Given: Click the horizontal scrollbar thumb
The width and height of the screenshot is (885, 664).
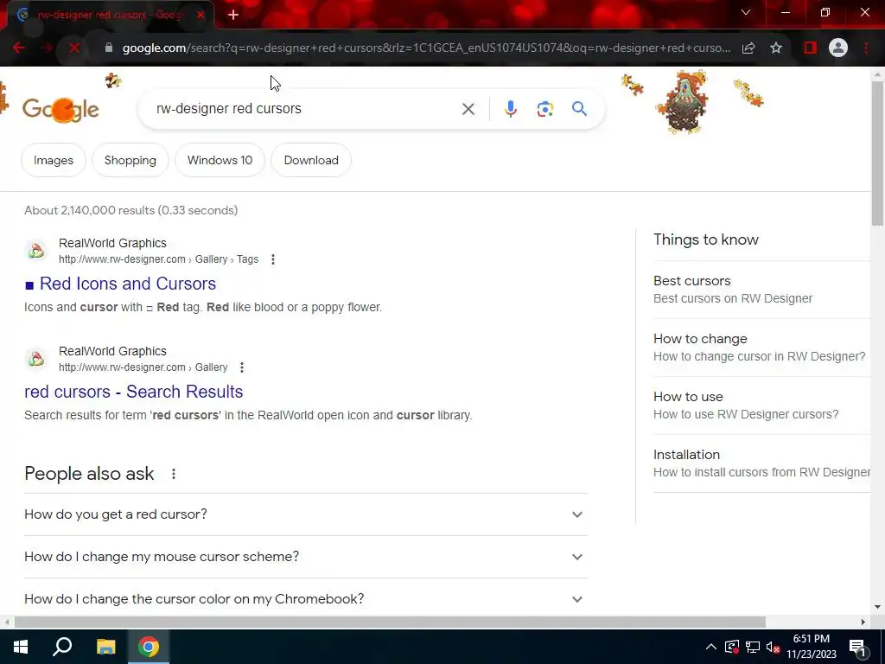Looking at the screenshot, I should (390, 622).
